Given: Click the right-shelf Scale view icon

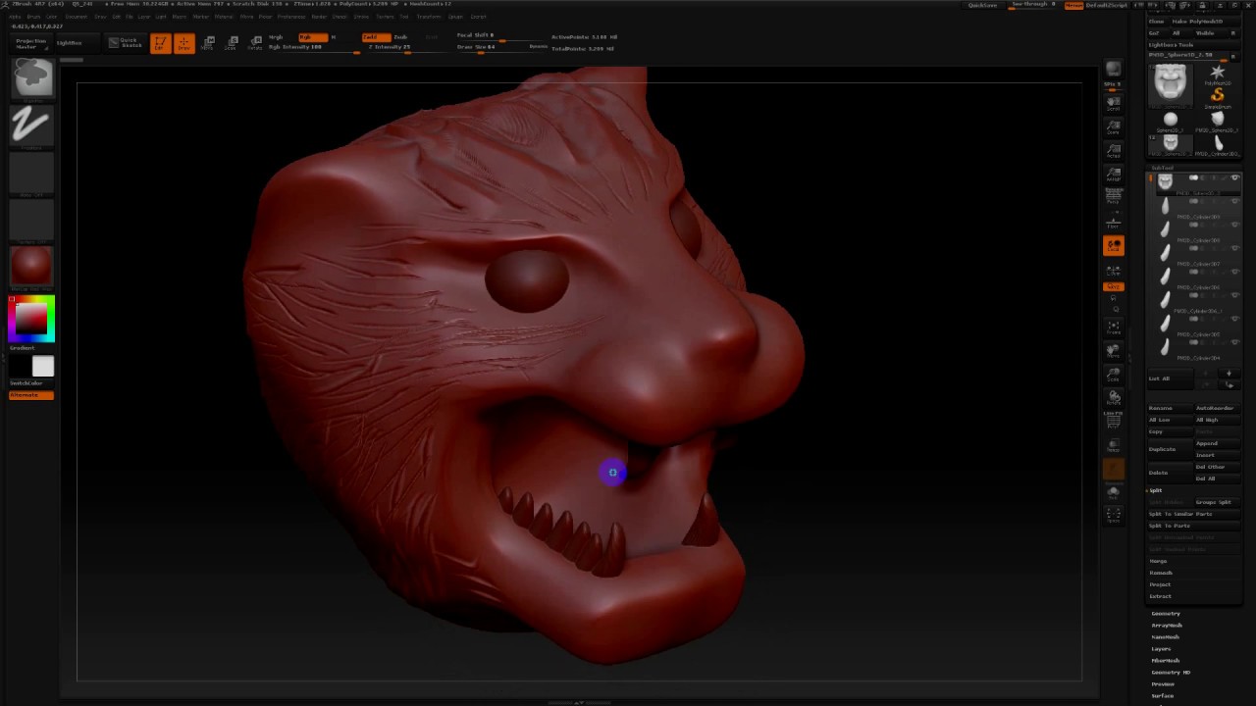Looking at the screenshot, I should point(1113,374).
